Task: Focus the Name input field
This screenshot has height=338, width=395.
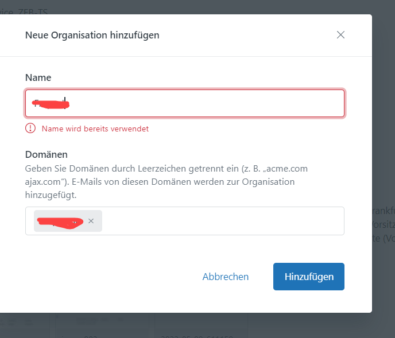Action: point(201,103)
